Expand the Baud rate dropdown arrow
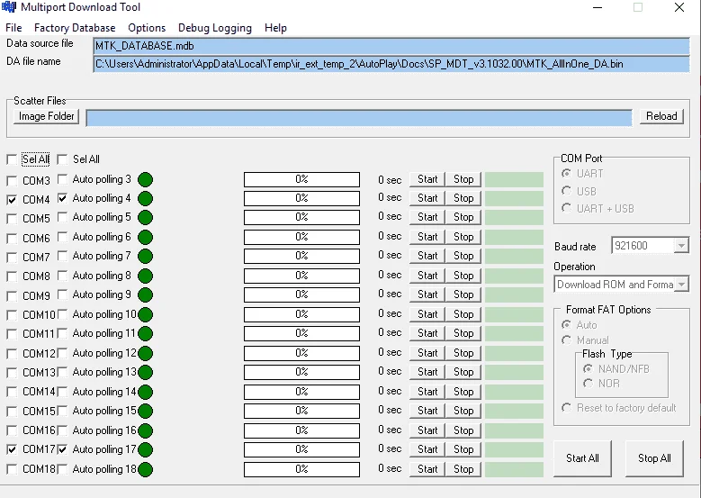 click(681, 246)
